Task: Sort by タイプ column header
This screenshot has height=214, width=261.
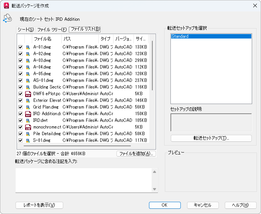Action: click(x=106, y=39)
